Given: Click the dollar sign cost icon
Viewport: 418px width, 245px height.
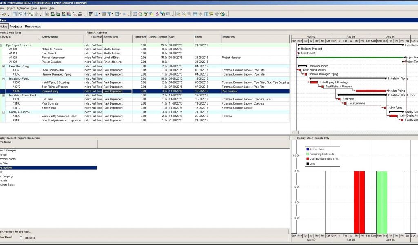Looking at the screenshot, I should [157, 14].
